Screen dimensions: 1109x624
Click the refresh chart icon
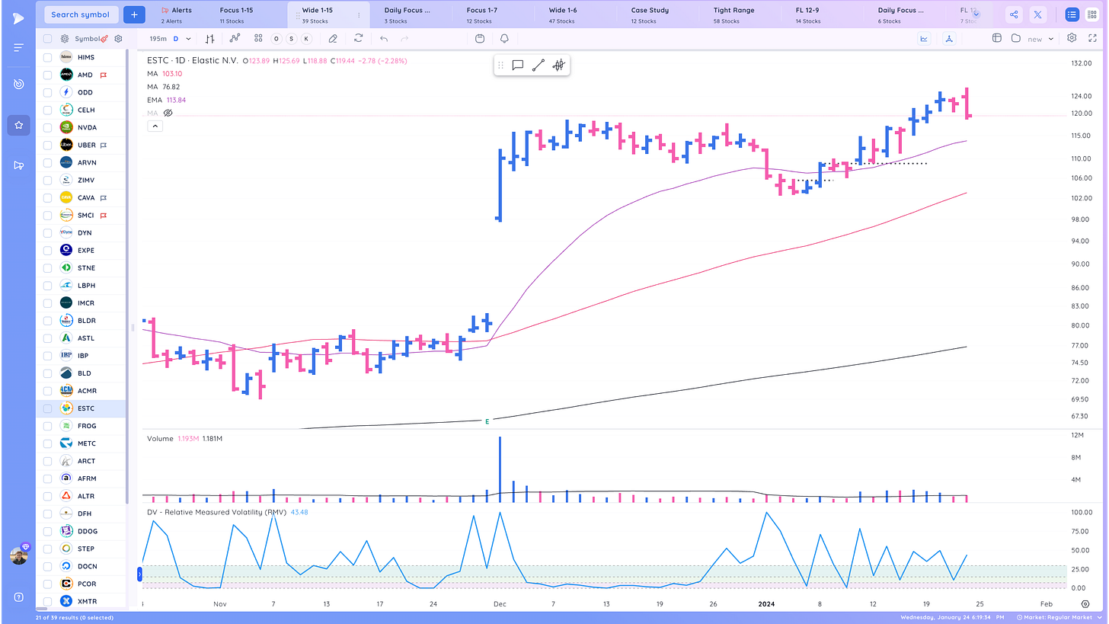click(358, 38)
